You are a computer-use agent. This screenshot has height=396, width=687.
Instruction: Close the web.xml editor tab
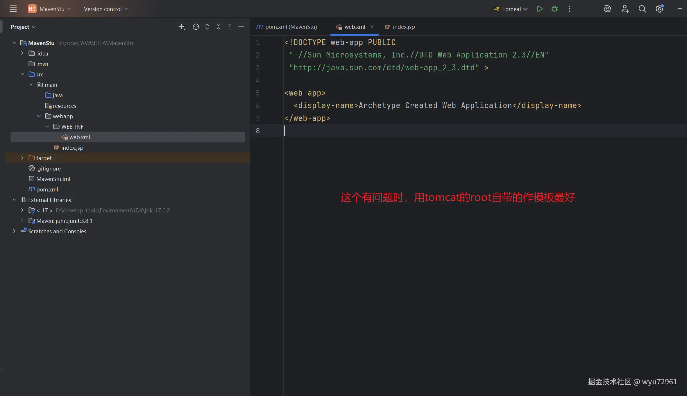(x=372, y=27)
